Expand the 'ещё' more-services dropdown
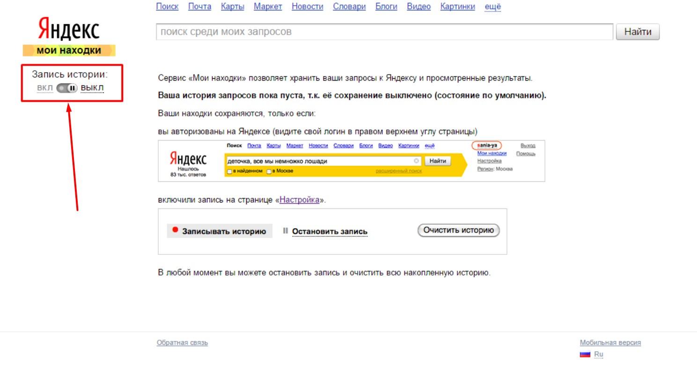This screenshot has height=380, width=697. pyautogui.click(x=492, y=7)
